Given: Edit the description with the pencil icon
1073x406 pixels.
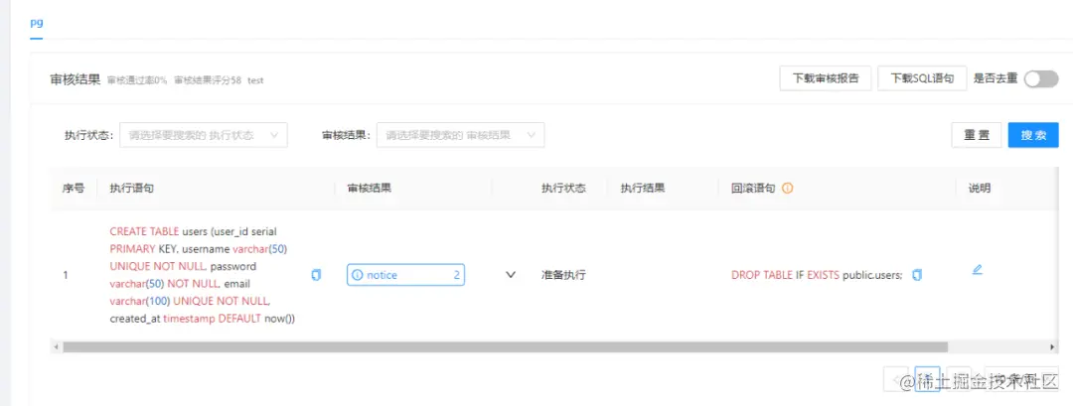Looking at the screenshot, I should coord(978,269).
